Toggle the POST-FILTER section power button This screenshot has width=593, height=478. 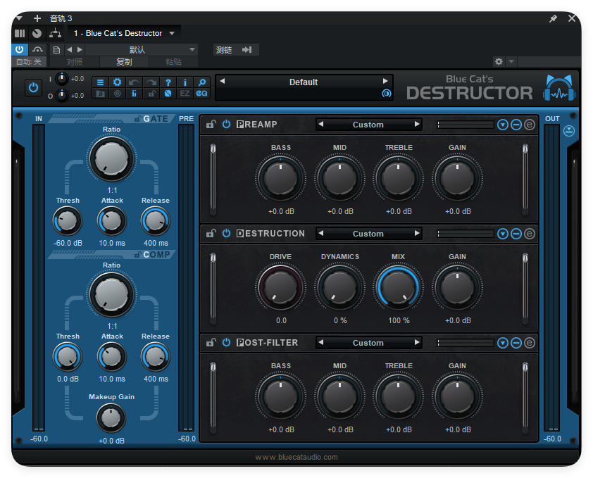coord(226,343)
